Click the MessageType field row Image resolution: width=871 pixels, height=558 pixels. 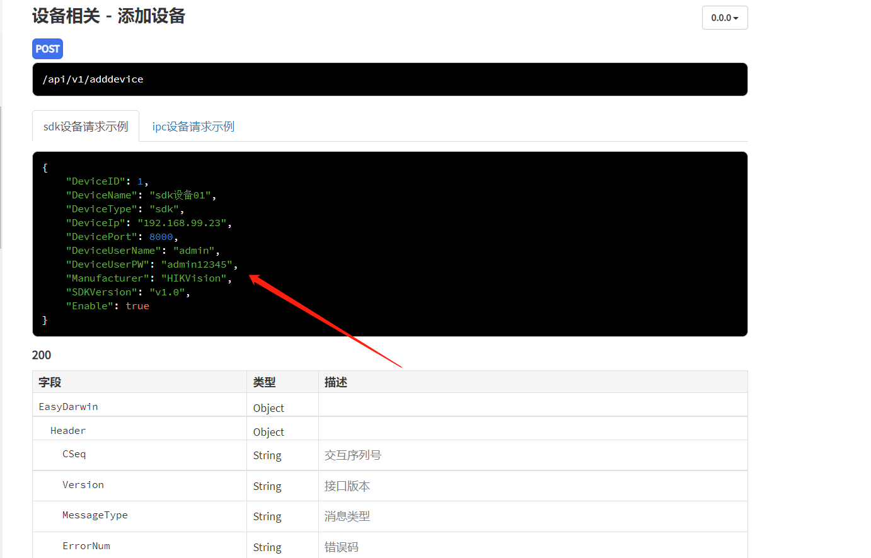(x=95, y=515)
